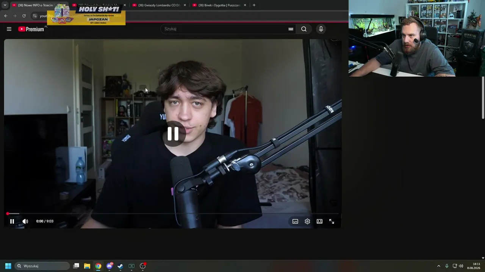Open the clock and date 18:11
Image resolution: width=485 pixels, height=272 pixels.
click(x=474, y=266)
